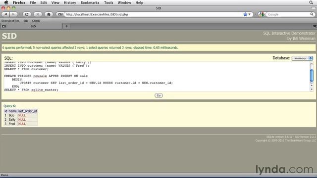Click the site identity icon beside the URL
This screenshot has width=317, height=178.
click(60, 14)
